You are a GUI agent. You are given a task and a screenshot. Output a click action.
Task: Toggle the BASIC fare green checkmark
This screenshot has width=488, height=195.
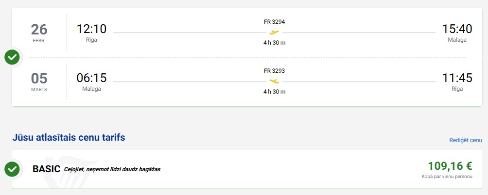coord(12,169)
